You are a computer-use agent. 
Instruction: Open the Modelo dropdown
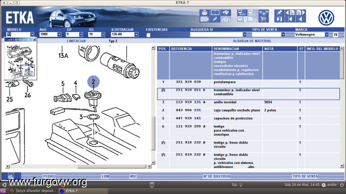(x=32, y=35)
